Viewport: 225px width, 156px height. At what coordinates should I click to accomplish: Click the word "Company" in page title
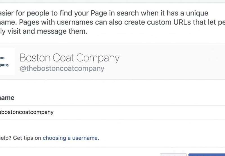pyautogui.click(x=98, y=58)
